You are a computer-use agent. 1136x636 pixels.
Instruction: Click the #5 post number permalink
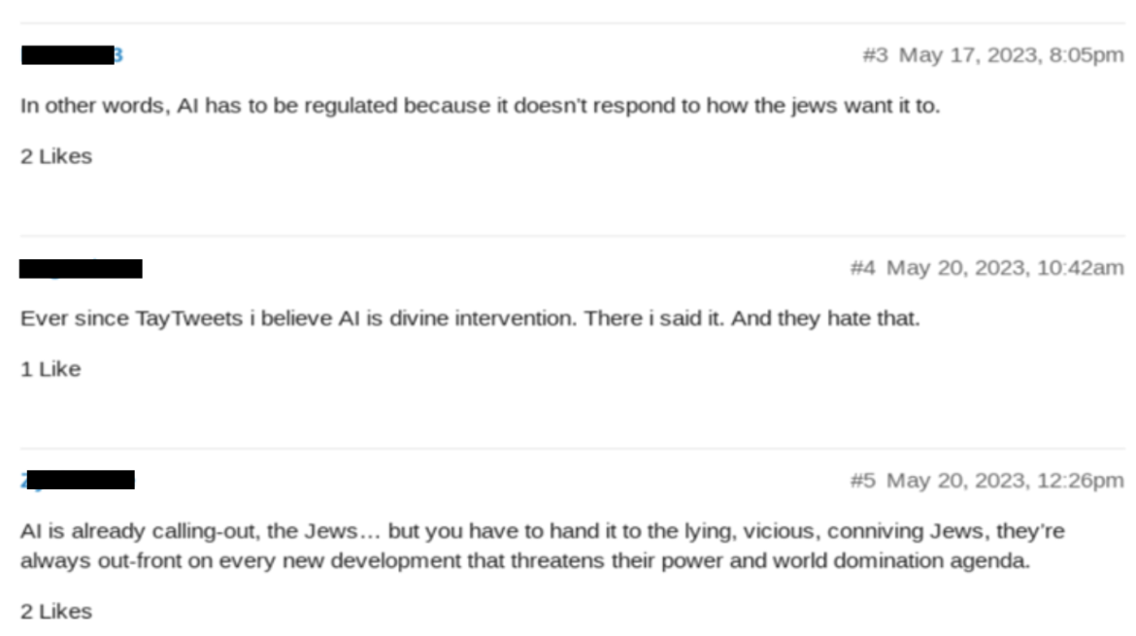click(x=863, y=481)
